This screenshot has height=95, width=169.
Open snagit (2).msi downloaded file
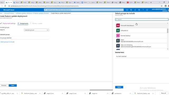pyautogui.click(x=50, y=93)
